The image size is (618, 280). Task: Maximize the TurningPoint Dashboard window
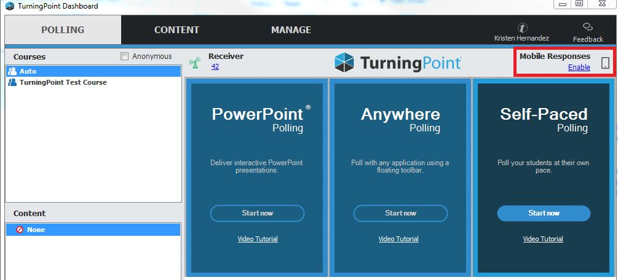pyautogui.click(x=579, y=4)
